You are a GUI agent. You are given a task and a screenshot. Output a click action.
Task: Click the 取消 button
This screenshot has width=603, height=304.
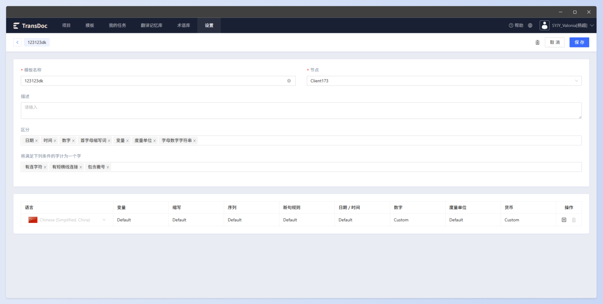pyautogui.click(x=555, y=42)
